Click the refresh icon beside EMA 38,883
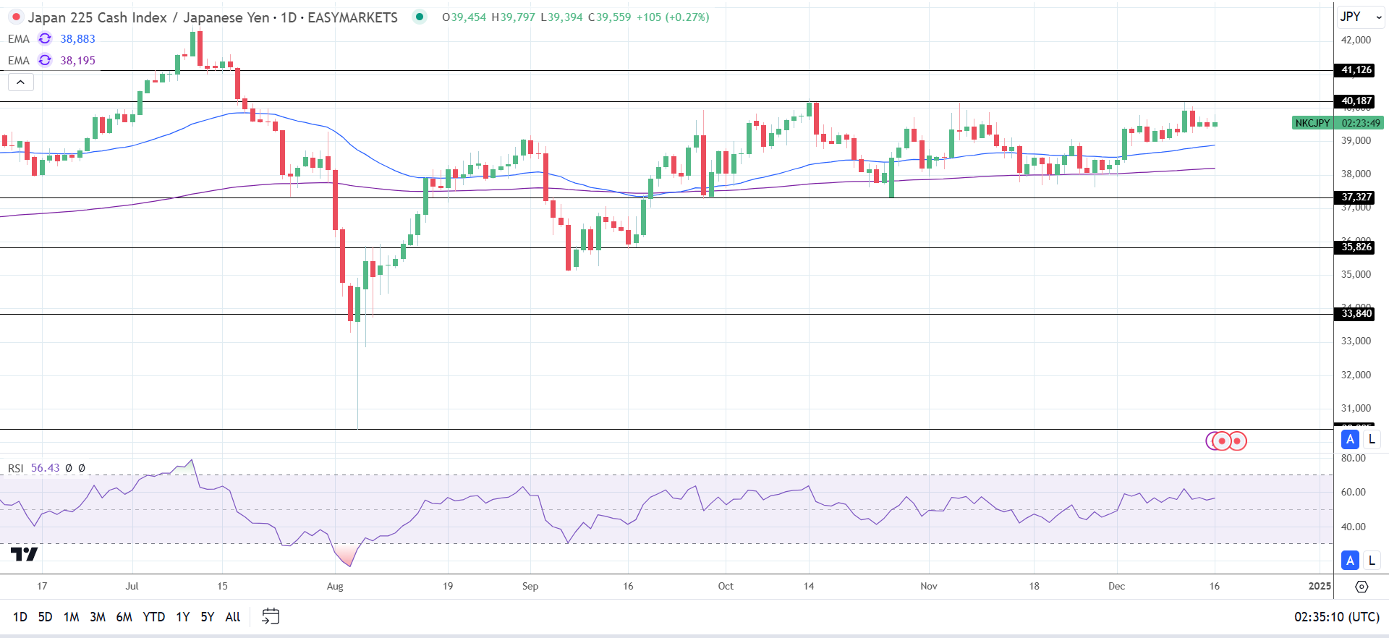Screen dimensions: 1389x638 point(45,38)
